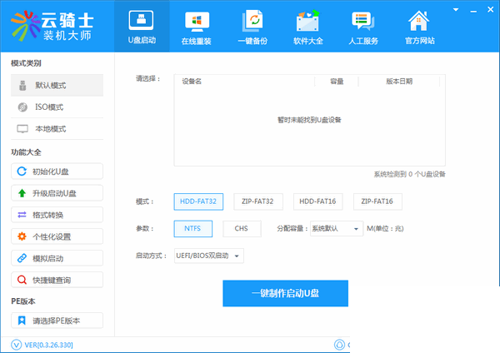Click the 升级启动U盘 button text
Image resolution: width=500 pixels, height=353 pixels.
(x=54, y=193)
